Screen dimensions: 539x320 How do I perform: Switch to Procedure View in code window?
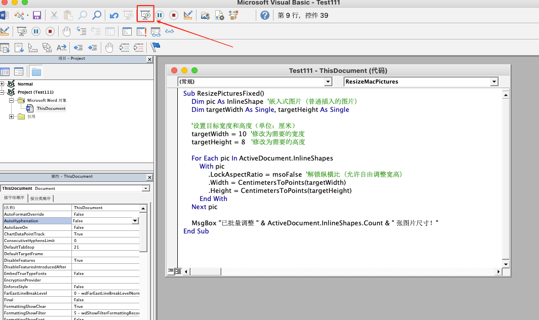171,271
